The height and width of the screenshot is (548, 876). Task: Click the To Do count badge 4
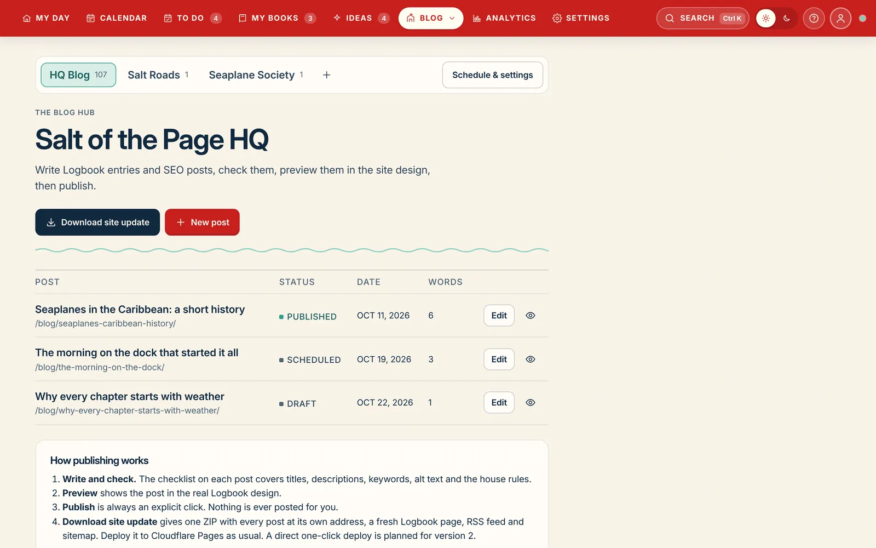click(216, 18)
